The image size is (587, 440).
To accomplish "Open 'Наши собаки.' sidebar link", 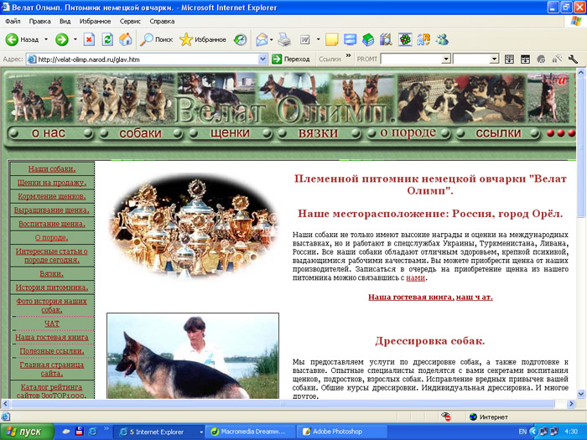I will (x=52, y=168).
